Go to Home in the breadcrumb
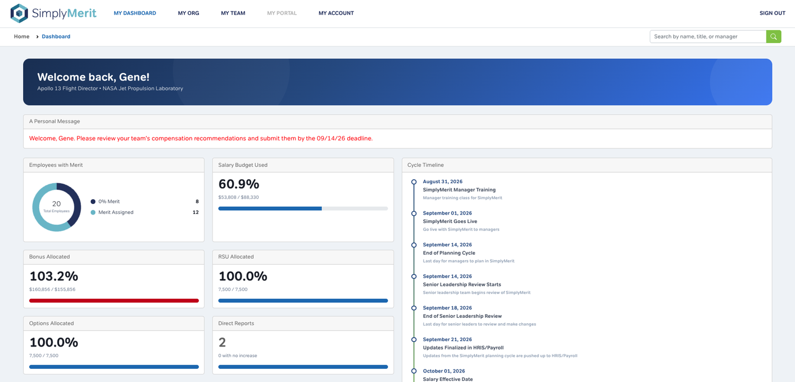Viewport: 795px width, 382px height. pyautogui.click(x=22, y=37)
